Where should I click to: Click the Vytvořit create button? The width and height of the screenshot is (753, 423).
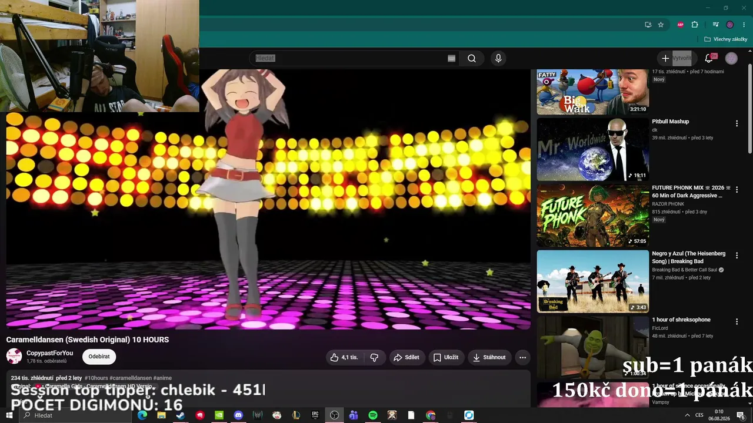677,58
